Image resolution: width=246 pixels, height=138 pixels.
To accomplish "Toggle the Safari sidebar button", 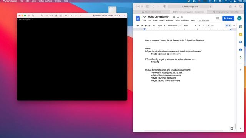I will coord(148,7).
